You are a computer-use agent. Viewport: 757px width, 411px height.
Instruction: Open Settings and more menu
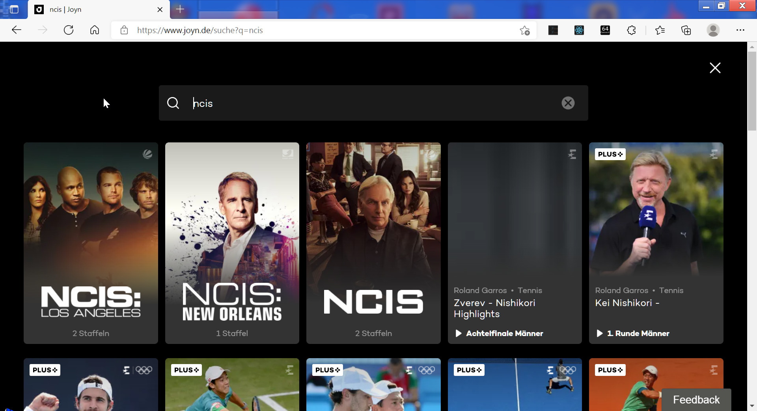point(740,30)
